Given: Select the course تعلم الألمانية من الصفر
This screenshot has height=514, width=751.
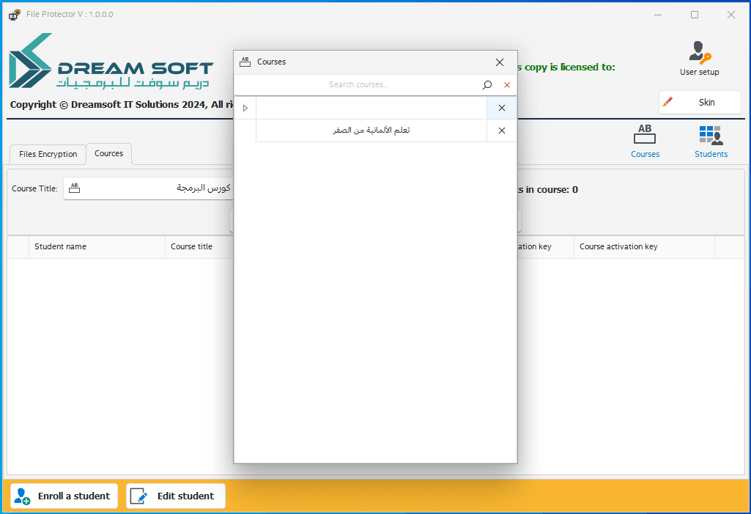Looking at the screenshot, I should (371, 131).
